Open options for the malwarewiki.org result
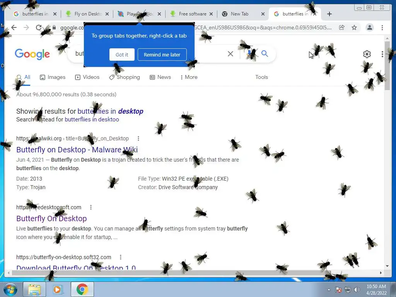The width and height of the screenshot is (396, 297). point(138,138)
